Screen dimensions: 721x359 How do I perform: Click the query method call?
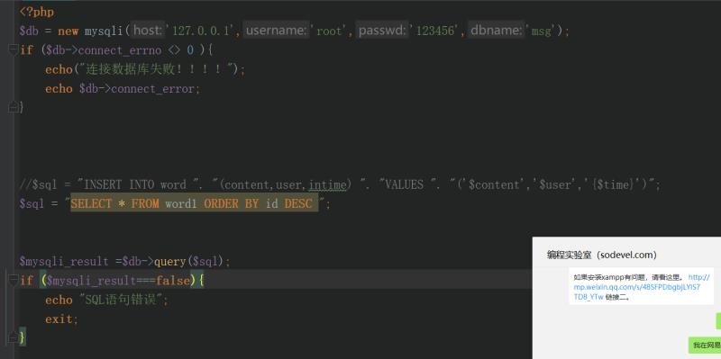(169, 261)
